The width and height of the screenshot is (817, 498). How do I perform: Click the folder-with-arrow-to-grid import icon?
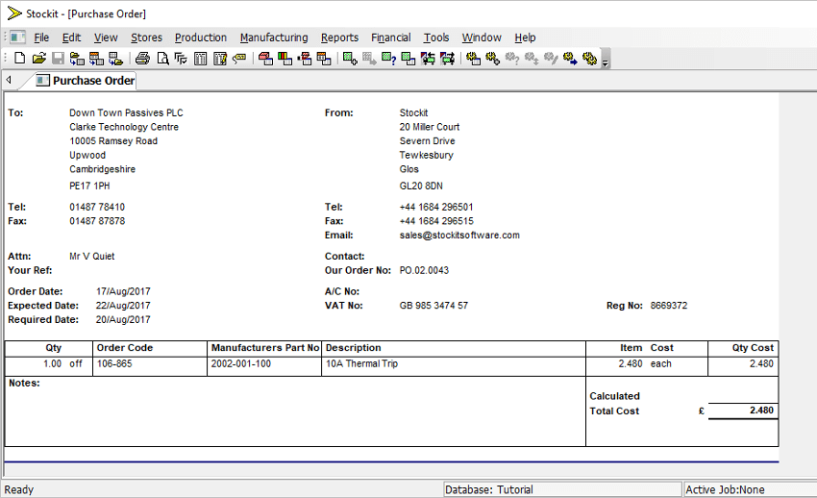[77, 59]
